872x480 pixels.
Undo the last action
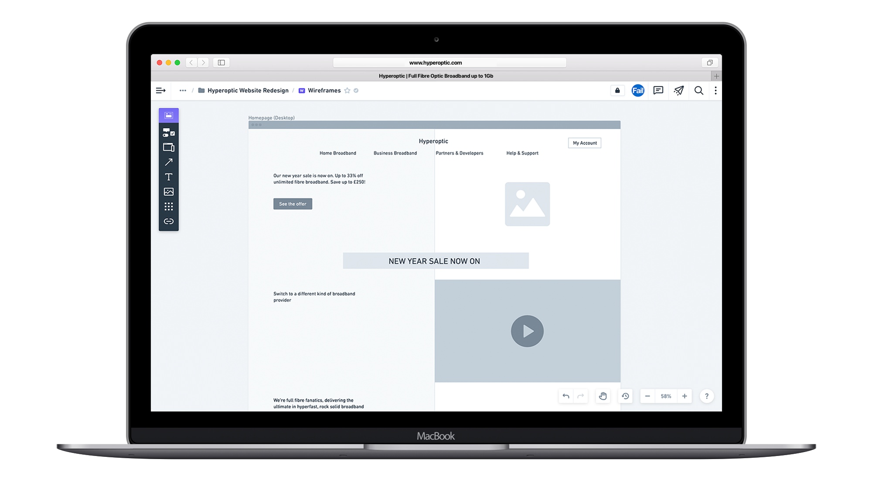pyautogui.click(x=566, y=396)
